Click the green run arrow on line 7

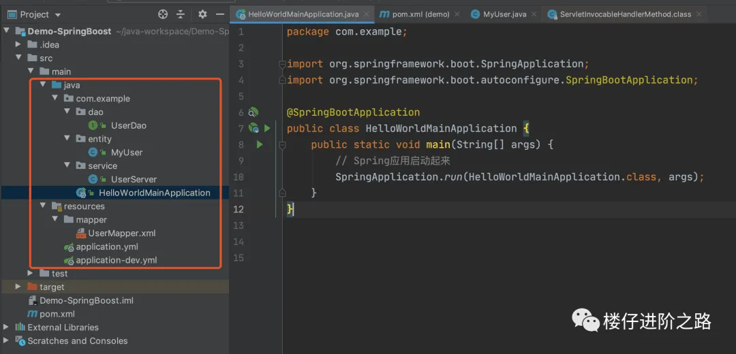point(267,128)
